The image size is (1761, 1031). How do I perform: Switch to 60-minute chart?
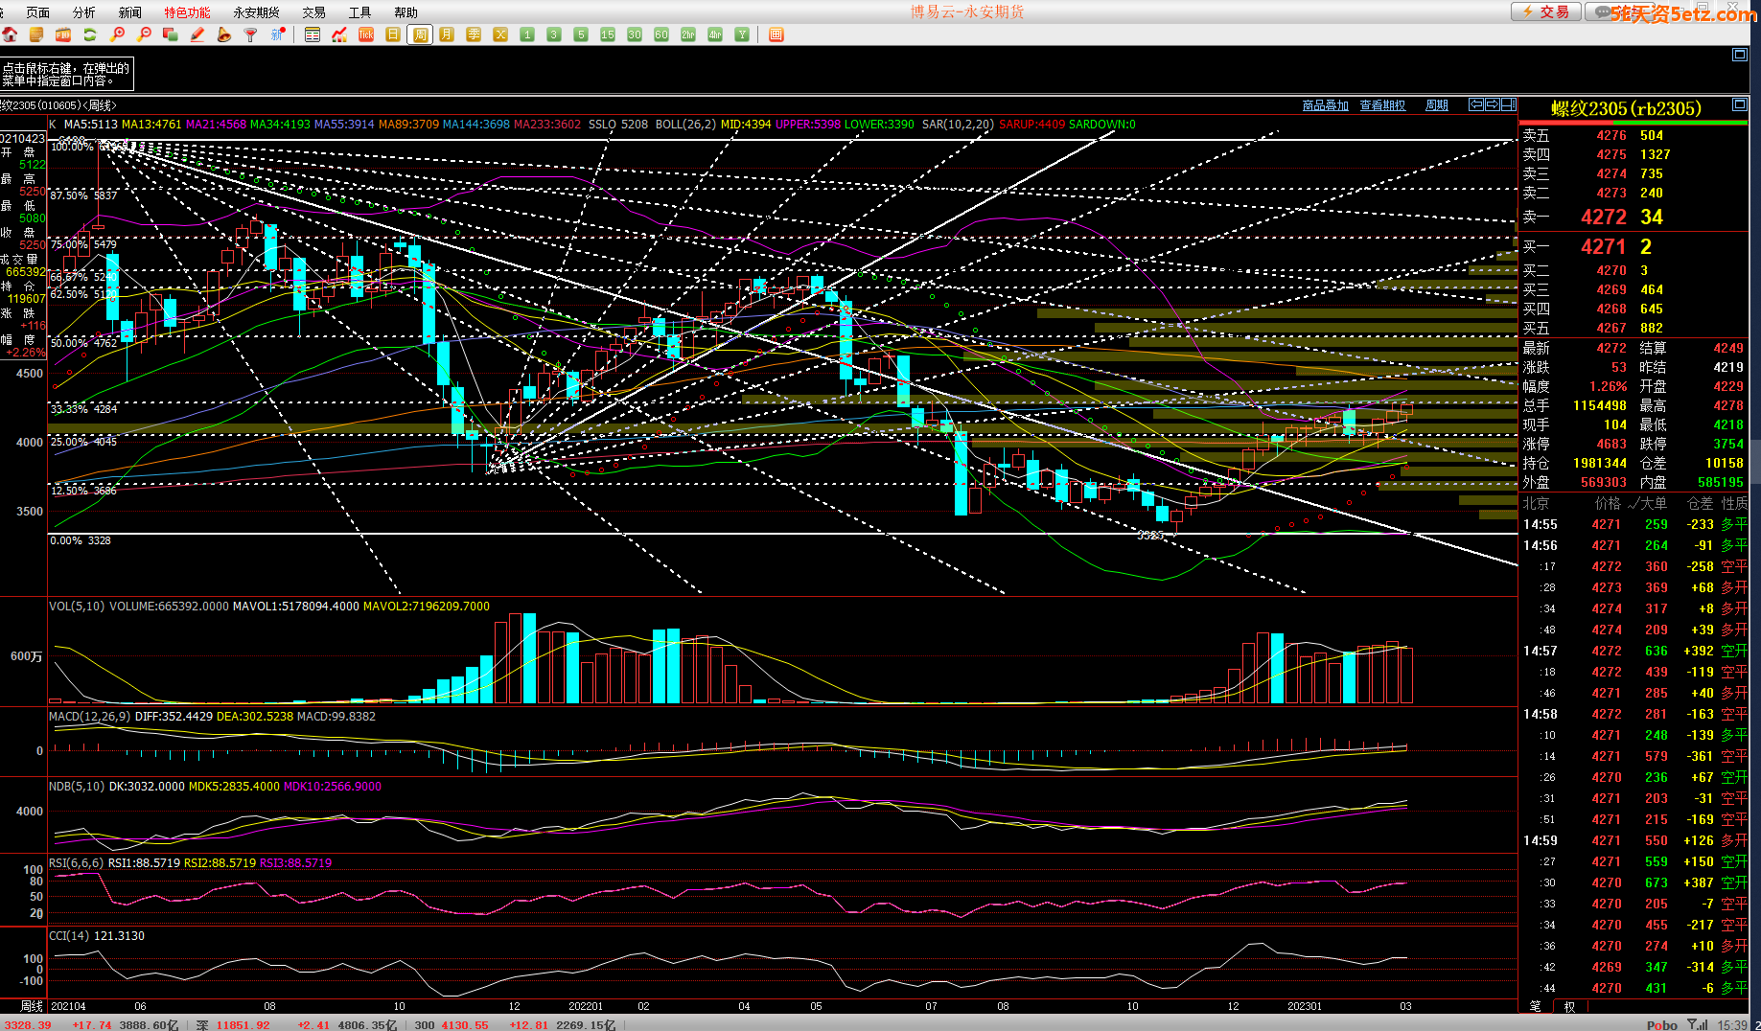click(x=661, y=34)
